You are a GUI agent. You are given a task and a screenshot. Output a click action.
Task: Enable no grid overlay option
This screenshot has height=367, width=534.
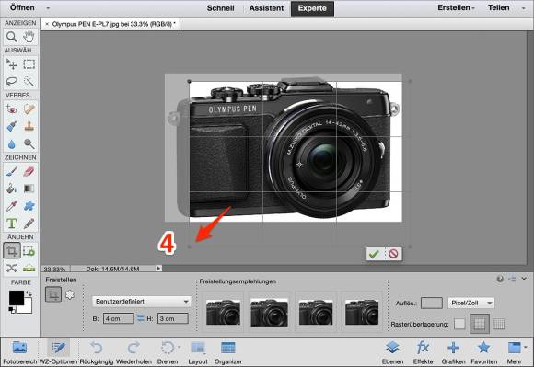point(459,324)
